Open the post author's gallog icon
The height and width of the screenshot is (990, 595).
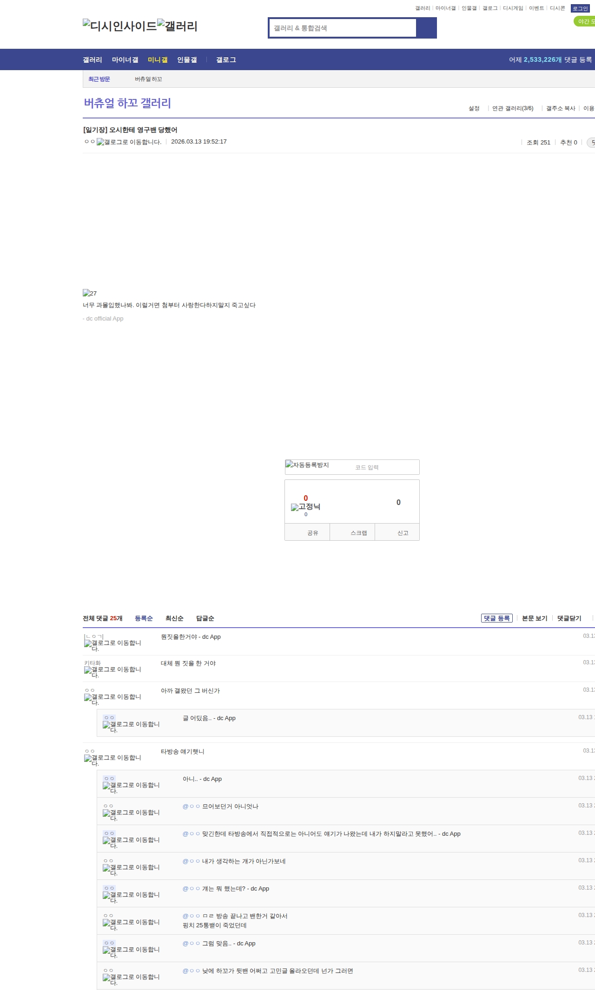[129, 142]
